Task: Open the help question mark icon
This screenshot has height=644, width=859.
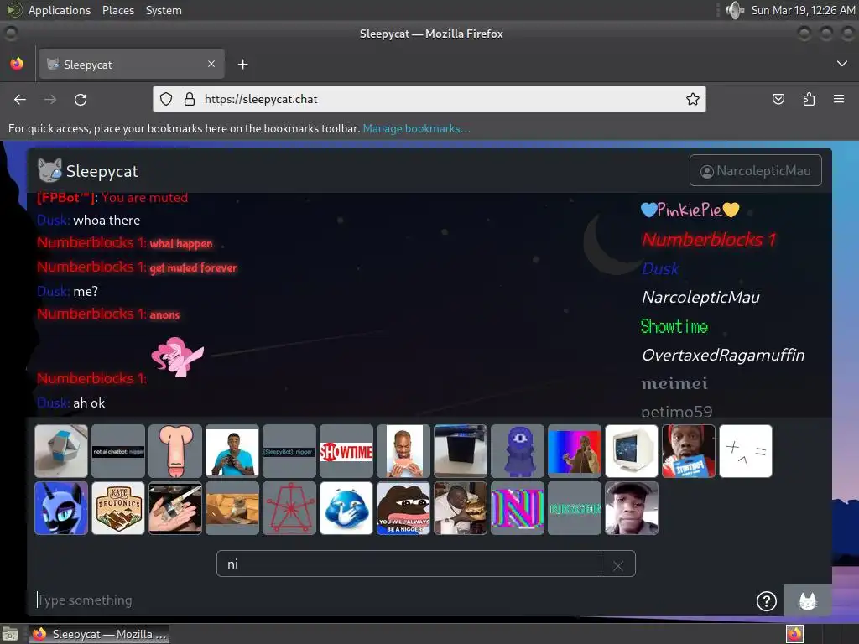Action: pos(766,600)
